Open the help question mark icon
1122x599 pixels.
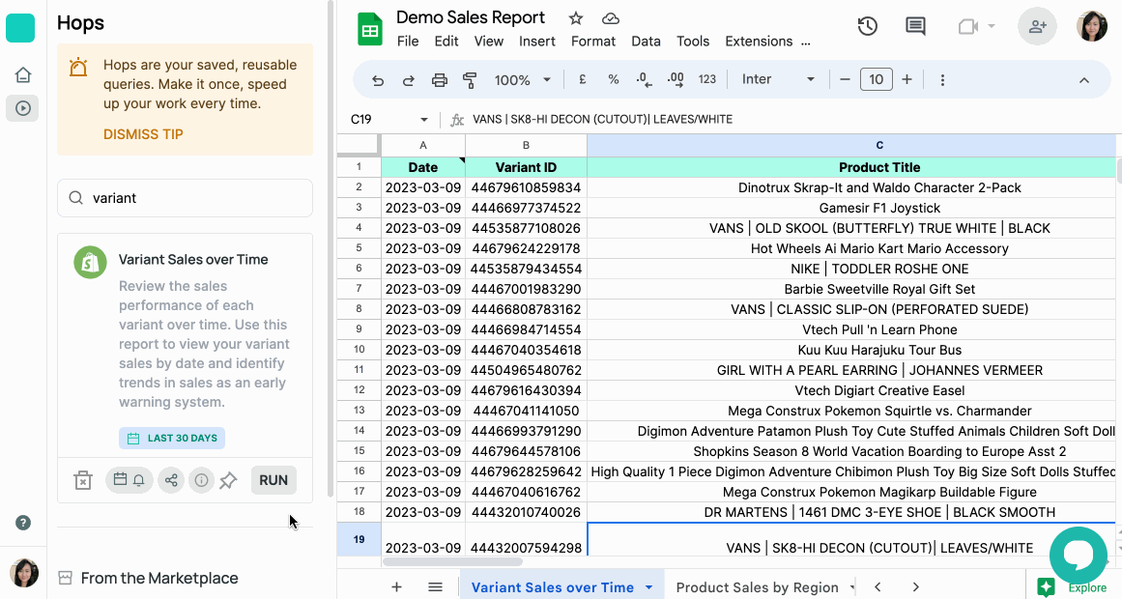pyautogui.click(x=23, y=523)
